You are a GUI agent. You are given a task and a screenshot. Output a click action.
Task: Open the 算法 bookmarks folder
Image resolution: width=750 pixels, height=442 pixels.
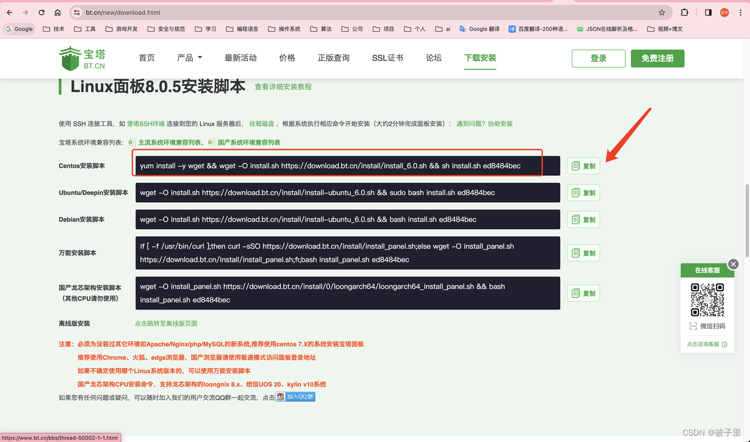321,29
